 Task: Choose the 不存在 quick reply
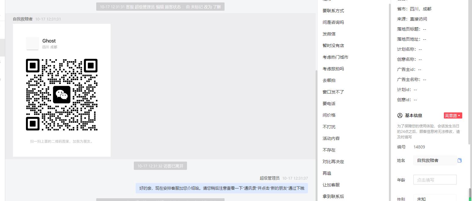point(329,150)
